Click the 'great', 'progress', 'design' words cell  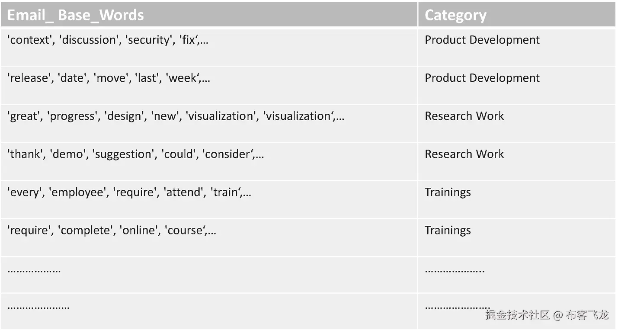coord(176,116)
